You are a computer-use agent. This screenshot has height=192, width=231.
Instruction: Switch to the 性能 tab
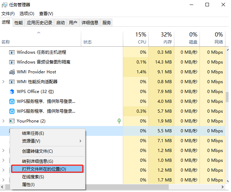(19, 23)
